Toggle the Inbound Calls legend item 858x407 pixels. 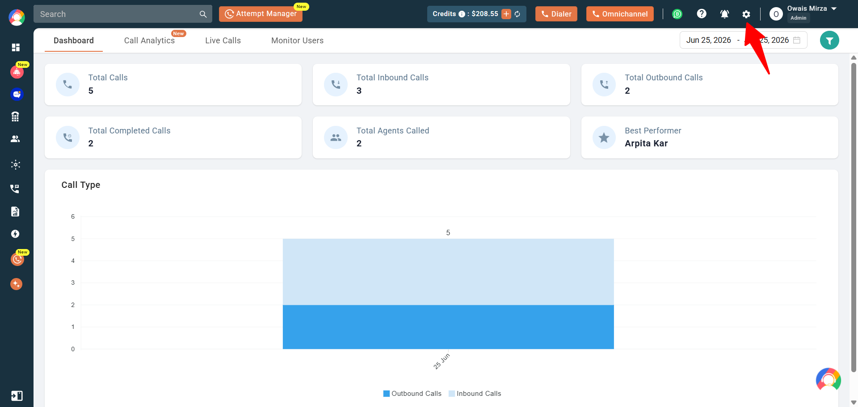coord(475,394)
